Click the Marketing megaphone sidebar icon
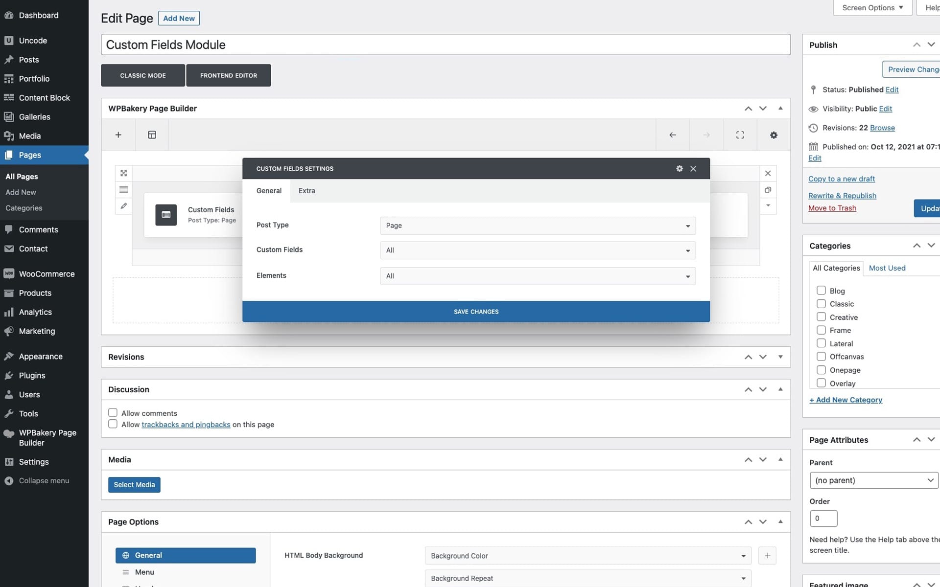The height and width of the screenshot is (587, 940). pyautogui.click(x=9, y=331)
